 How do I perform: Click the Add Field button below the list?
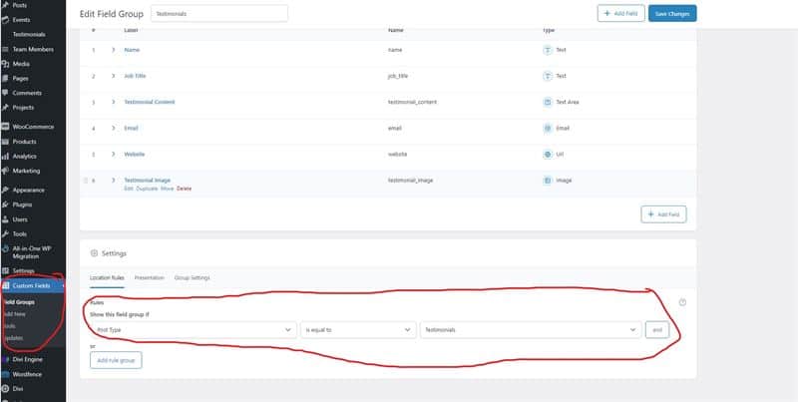tap(663, 214)
